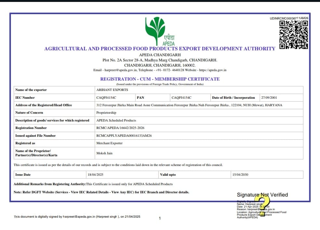Click the 'Date: 21-Apr-2025' signature line
Viewport: 320px width, 230px height.
tap(253, 207)
